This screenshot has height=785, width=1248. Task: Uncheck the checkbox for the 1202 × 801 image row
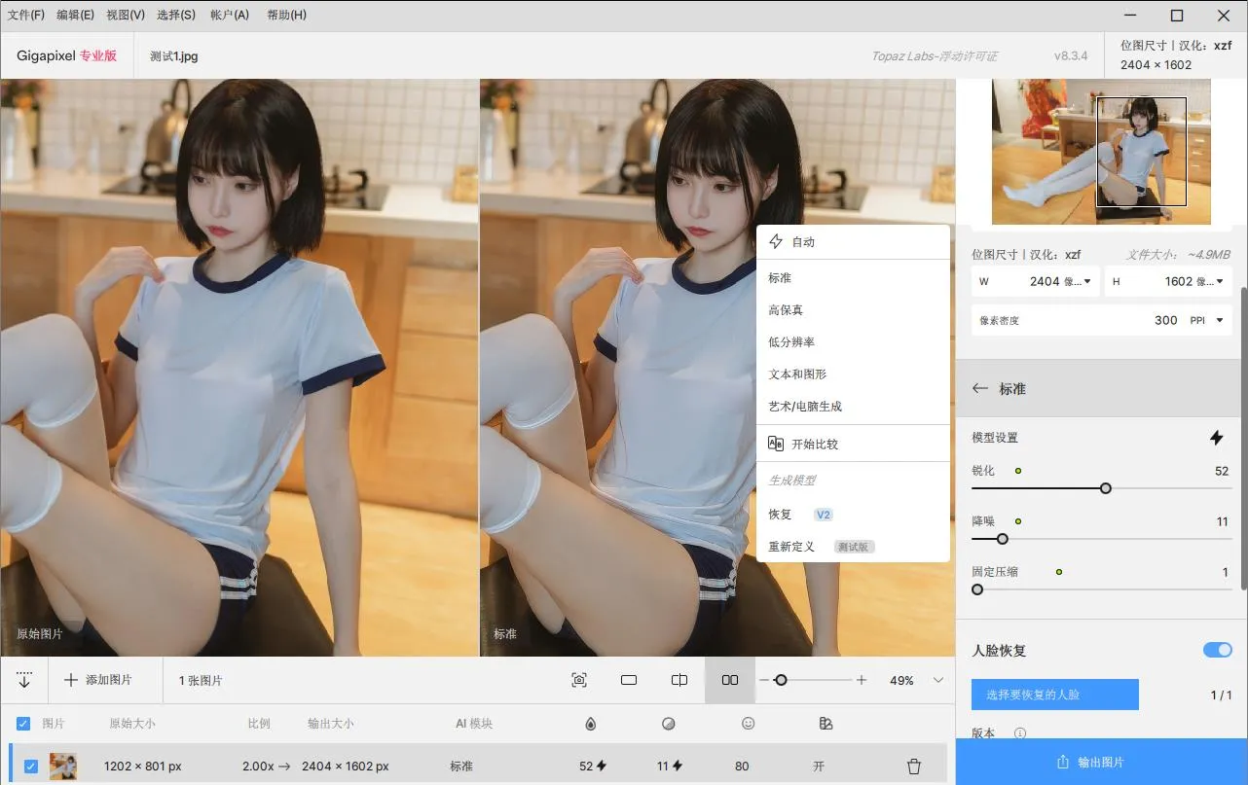(x=30, y=766)
